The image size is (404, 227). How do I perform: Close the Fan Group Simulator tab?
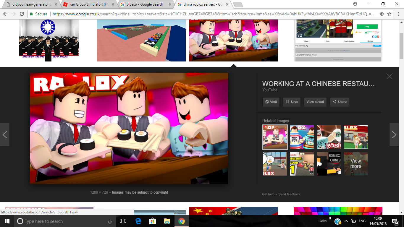113,4
